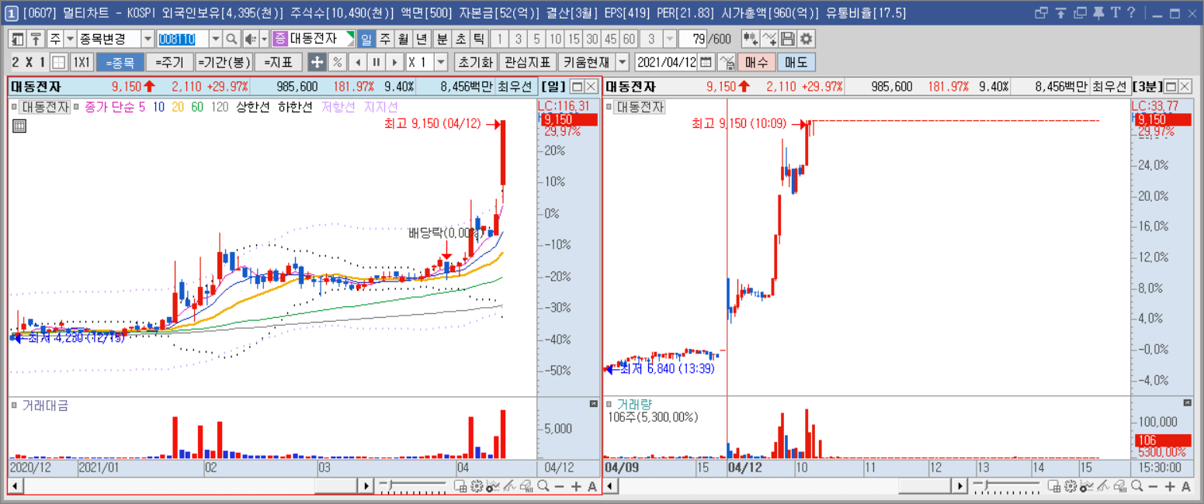1204x504 pixels.
Task: Pause the chart replay
Action: pos(376,62)
